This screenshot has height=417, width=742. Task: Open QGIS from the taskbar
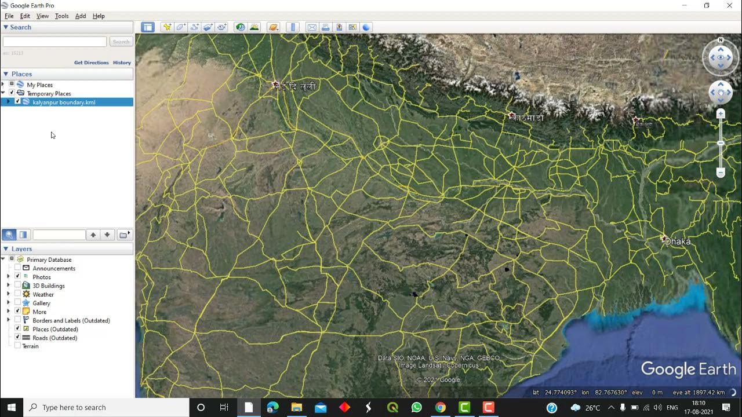click(392, 407)
